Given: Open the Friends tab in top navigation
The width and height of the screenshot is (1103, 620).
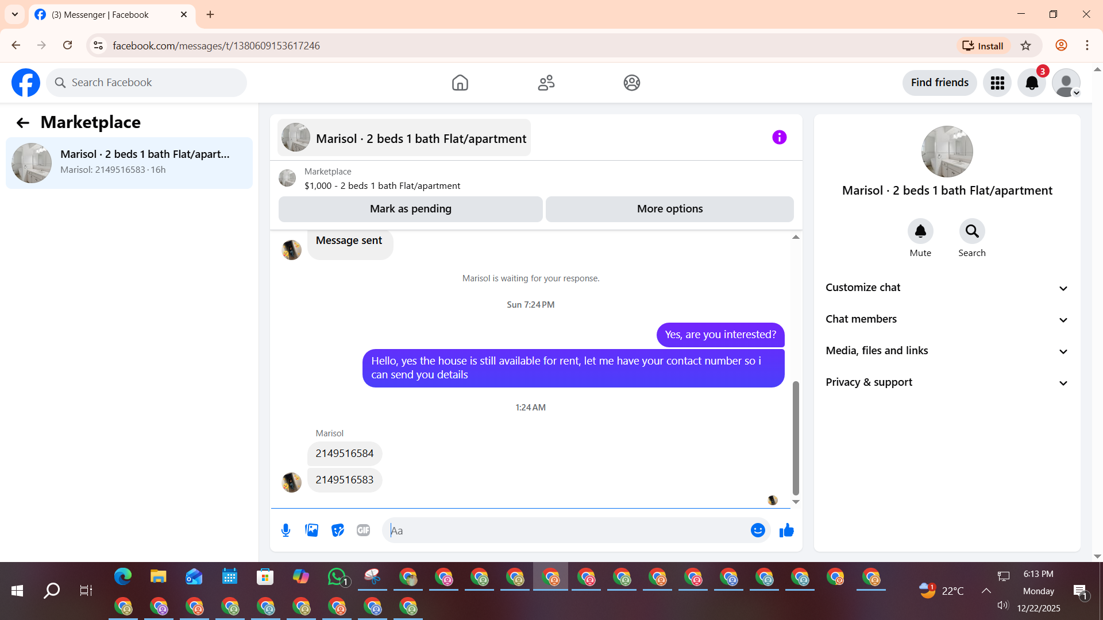Looking at the screenshot, I should click(x=546, y=83).
